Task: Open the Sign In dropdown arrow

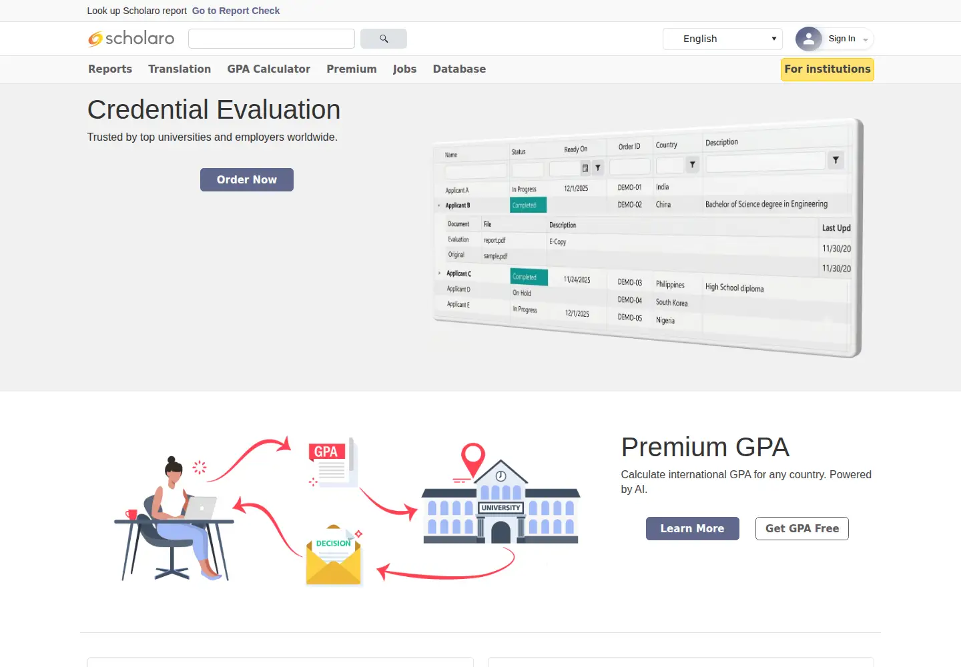Action: (x=866, y=39)
